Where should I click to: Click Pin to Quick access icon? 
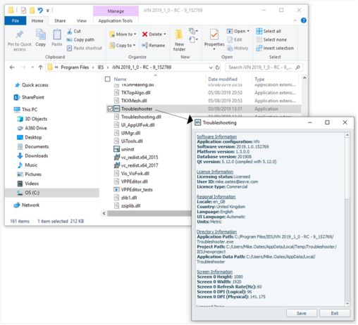pos(20,34)
